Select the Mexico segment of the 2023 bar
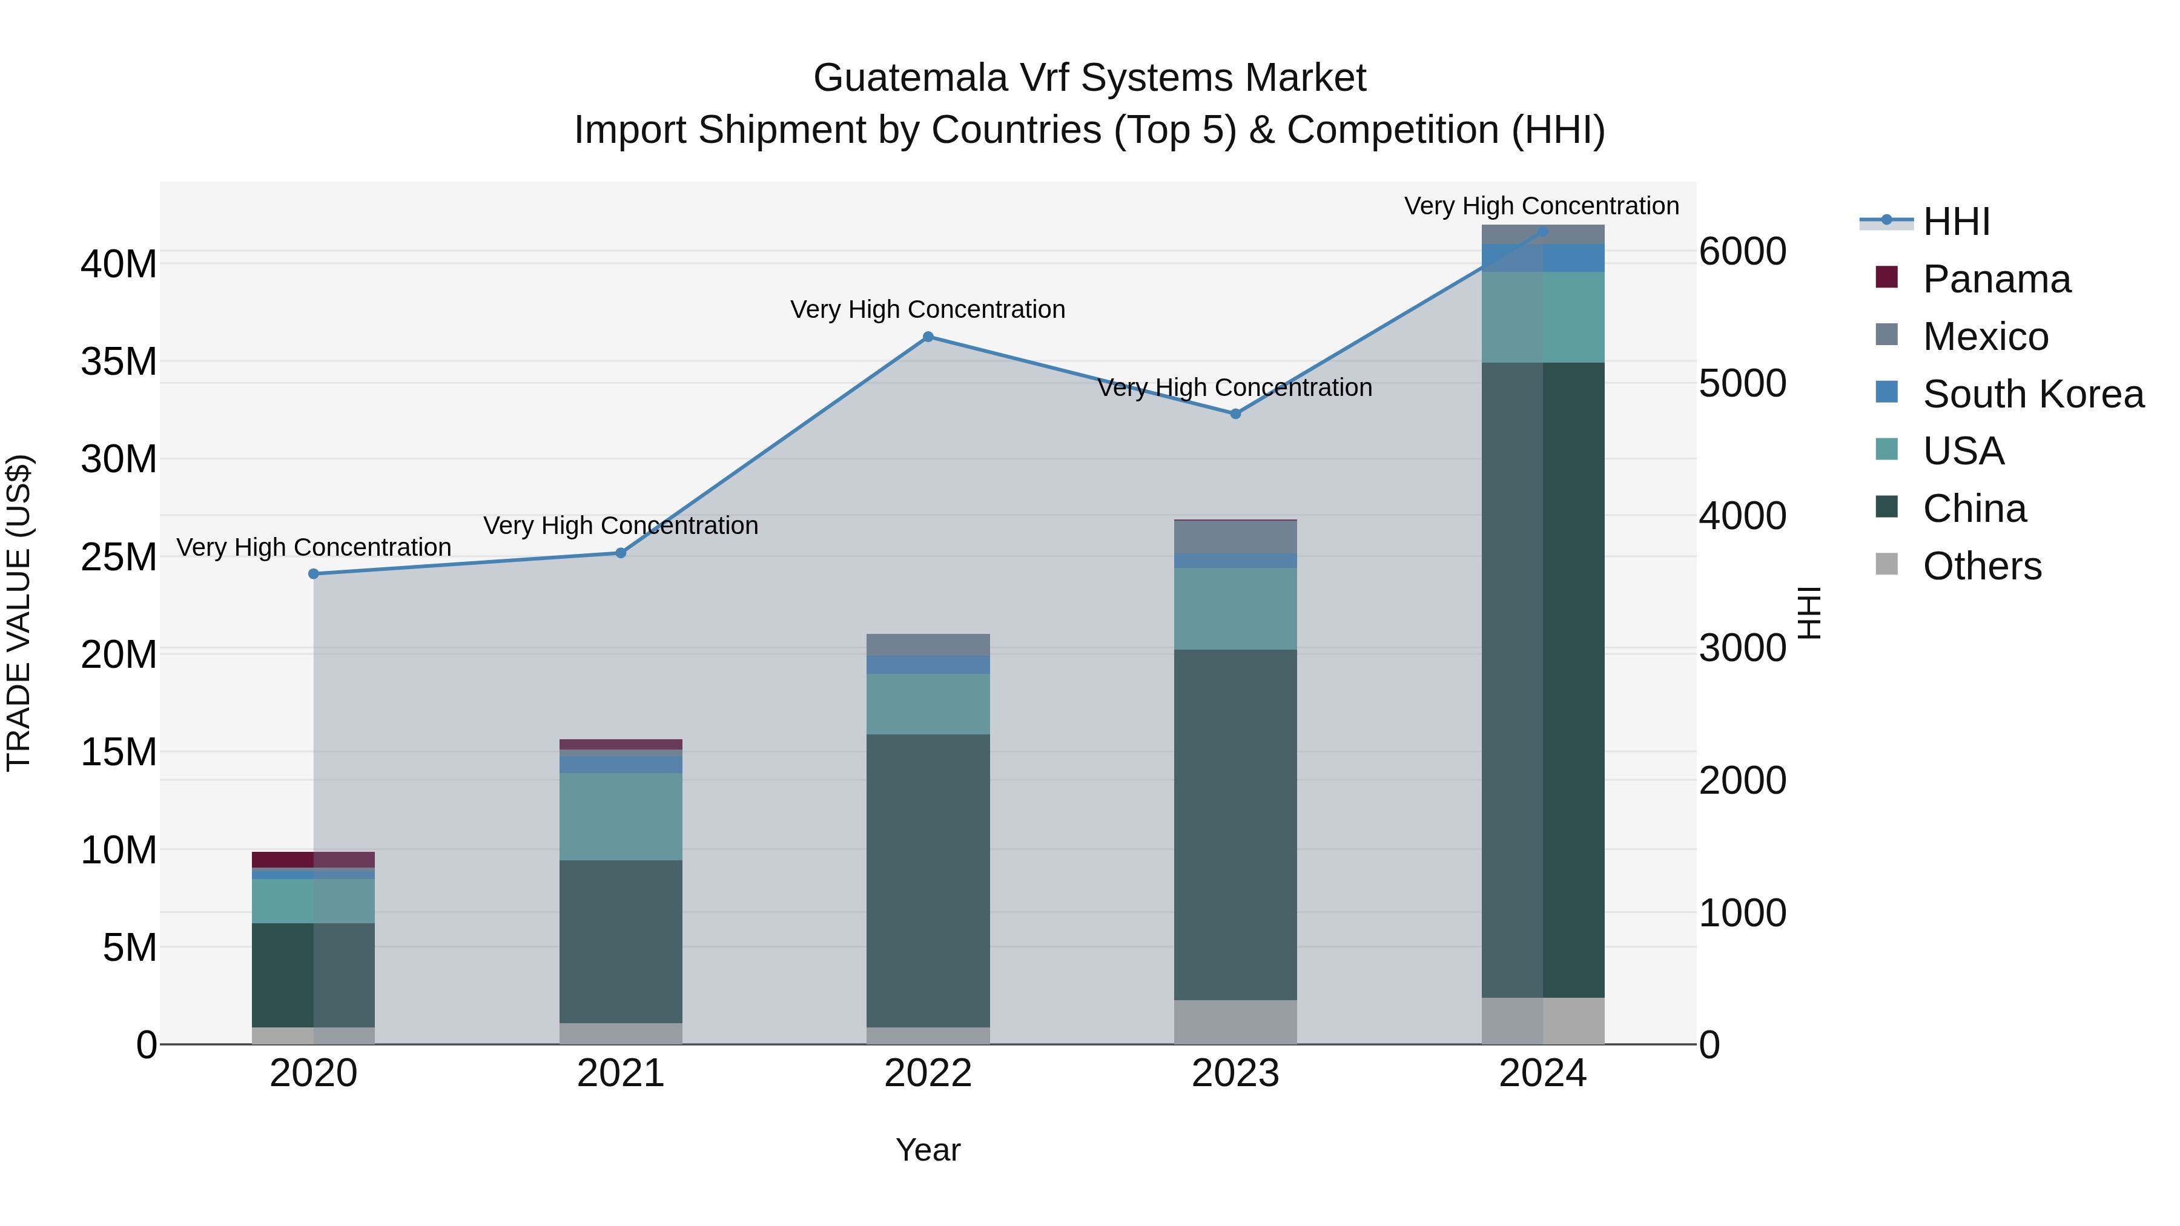This screenshot has height=1226, width=2180. pos(1235,537)
